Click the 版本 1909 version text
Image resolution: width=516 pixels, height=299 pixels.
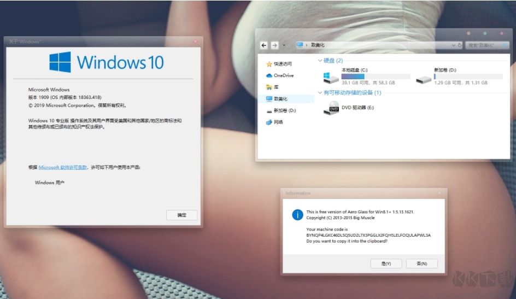[65, 97]
